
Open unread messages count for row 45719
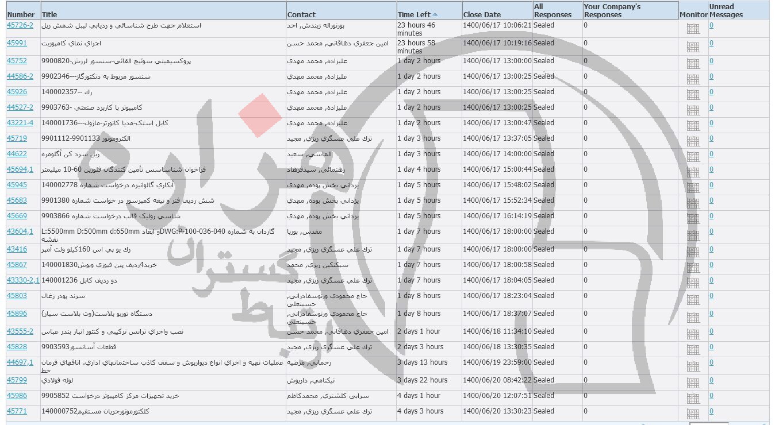[x=711, y=138]
